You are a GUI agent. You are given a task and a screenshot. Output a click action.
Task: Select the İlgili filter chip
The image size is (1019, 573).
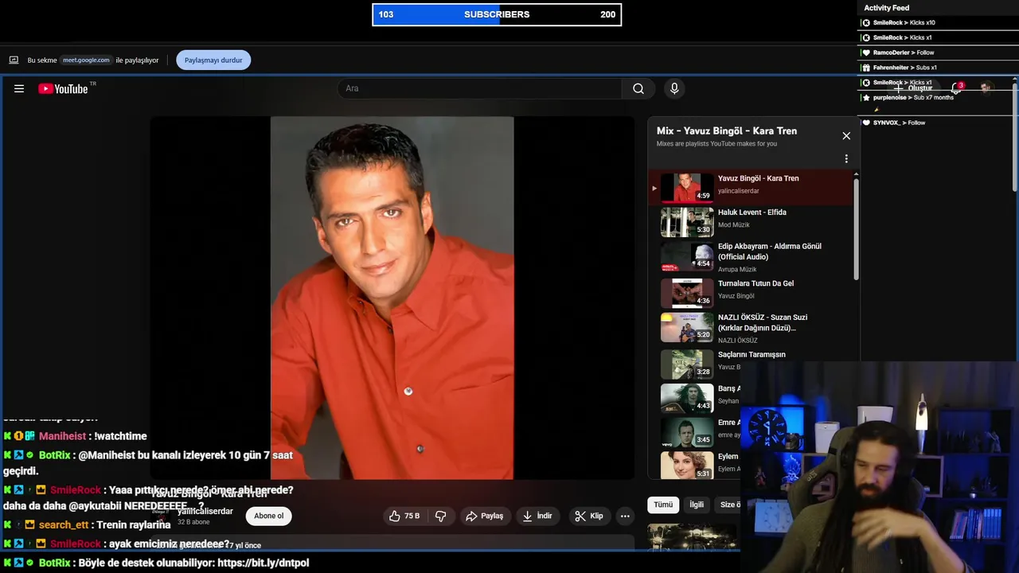pyautogui.click(x=697, y=505)
